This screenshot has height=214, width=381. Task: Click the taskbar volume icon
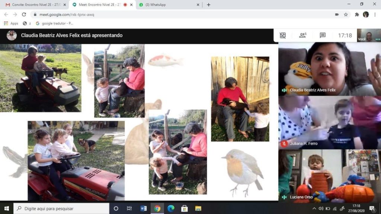[x=321, y=208]
